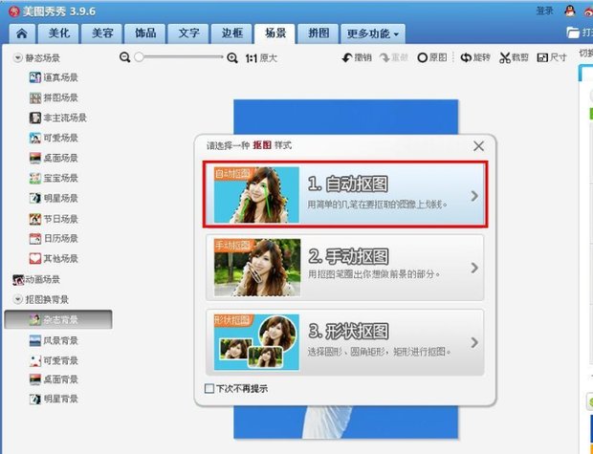This screenshot has height=454, width=593.
Task: Click the arrow on 自动抠图 row
Action: tap(474, 196)
